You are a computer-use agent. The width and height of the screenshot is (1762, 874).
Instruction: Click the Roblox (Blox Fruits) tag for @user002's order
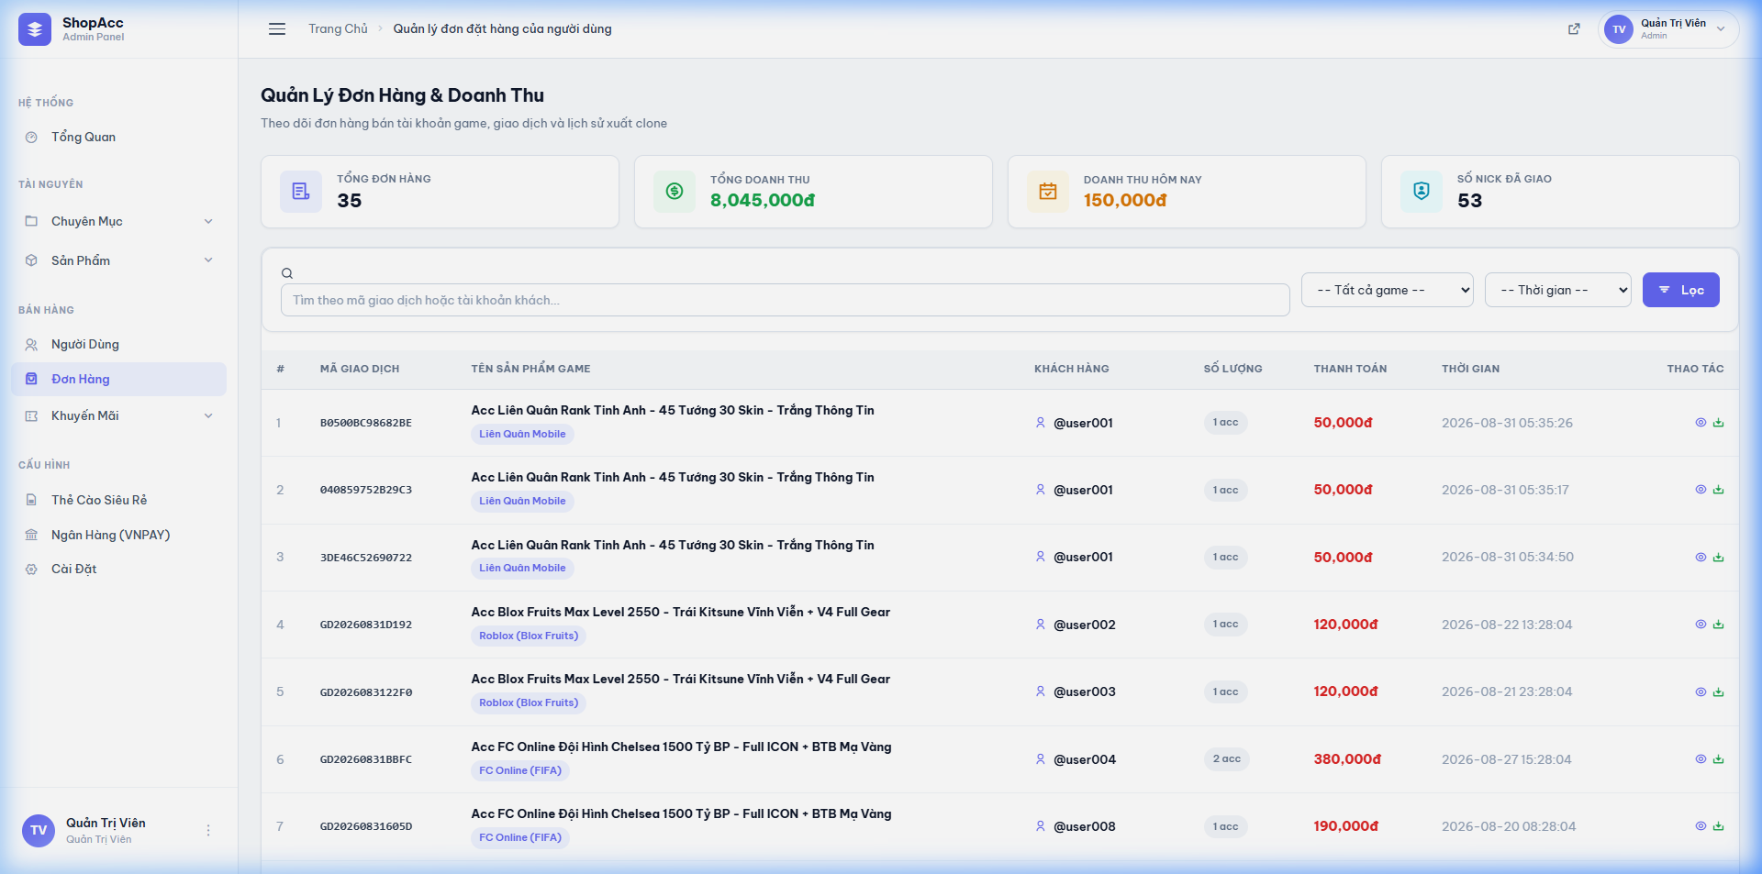coord(529,636)
